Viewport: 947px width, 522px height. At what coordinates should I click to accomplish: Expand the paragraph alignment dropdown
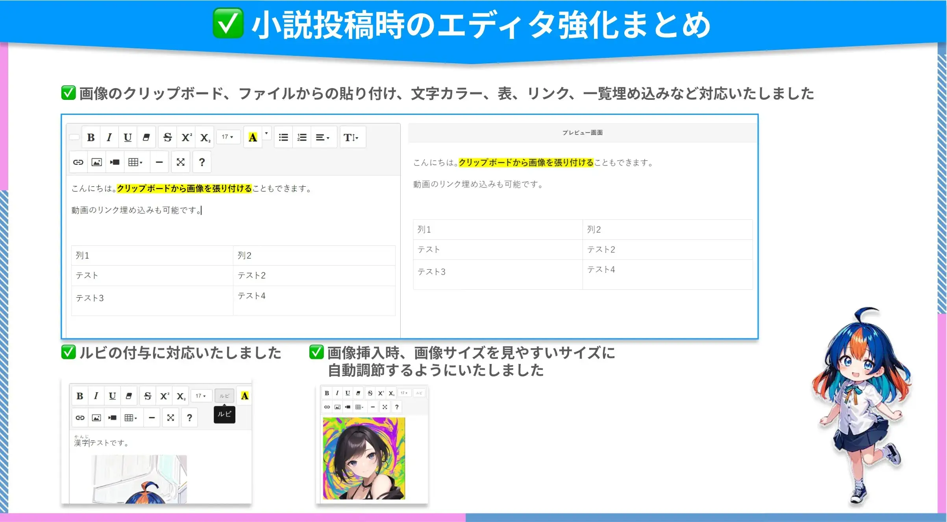point(323,137)
